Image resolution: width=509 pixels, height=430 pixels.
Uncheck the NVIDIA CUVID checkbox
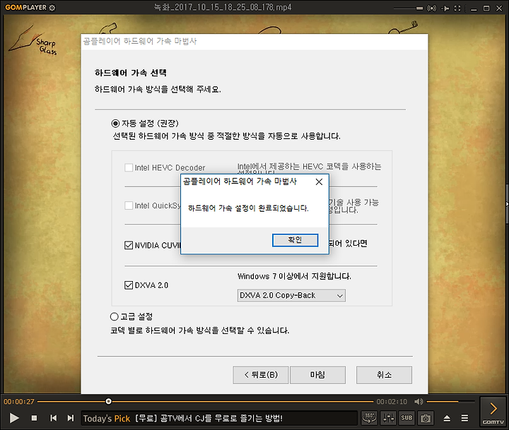tap(129, 245)
